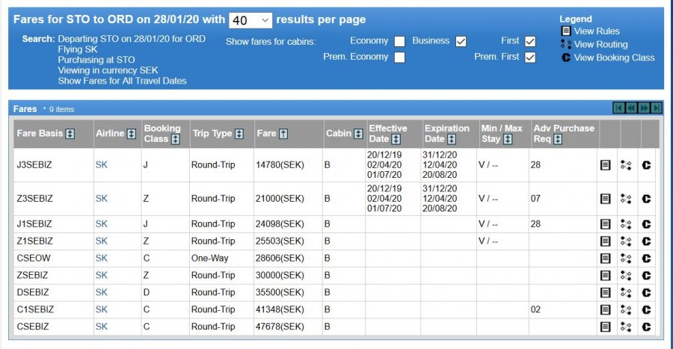Uncheck the Business cabin checkbox

461,41
